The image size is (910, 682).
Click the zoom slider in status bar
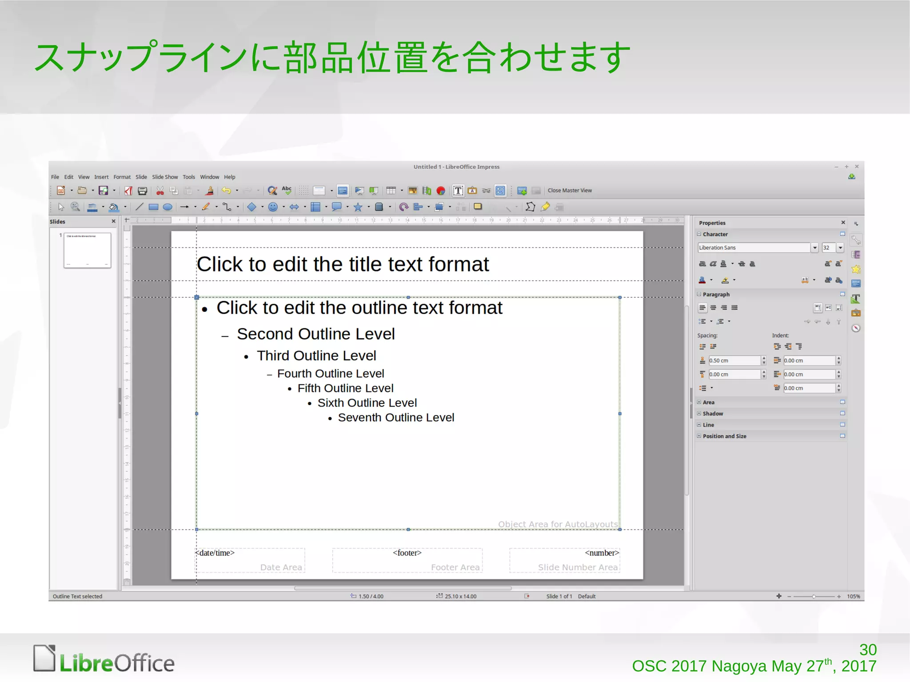point(814,597)
